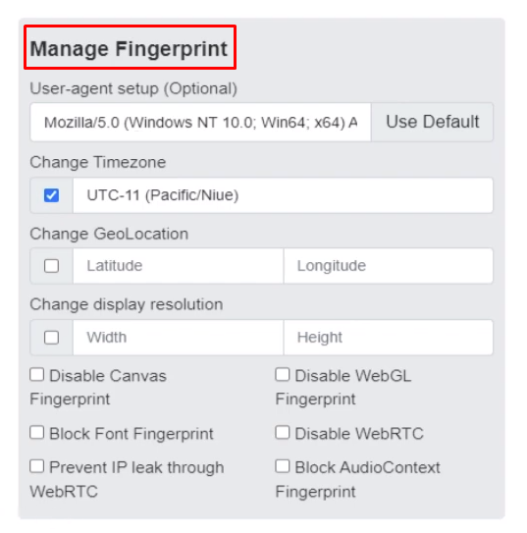Image resolution: width=527 pixels, height=533 pixels.
Task: Focus the User-agent setup text field
Action: [x=200, y=122]
